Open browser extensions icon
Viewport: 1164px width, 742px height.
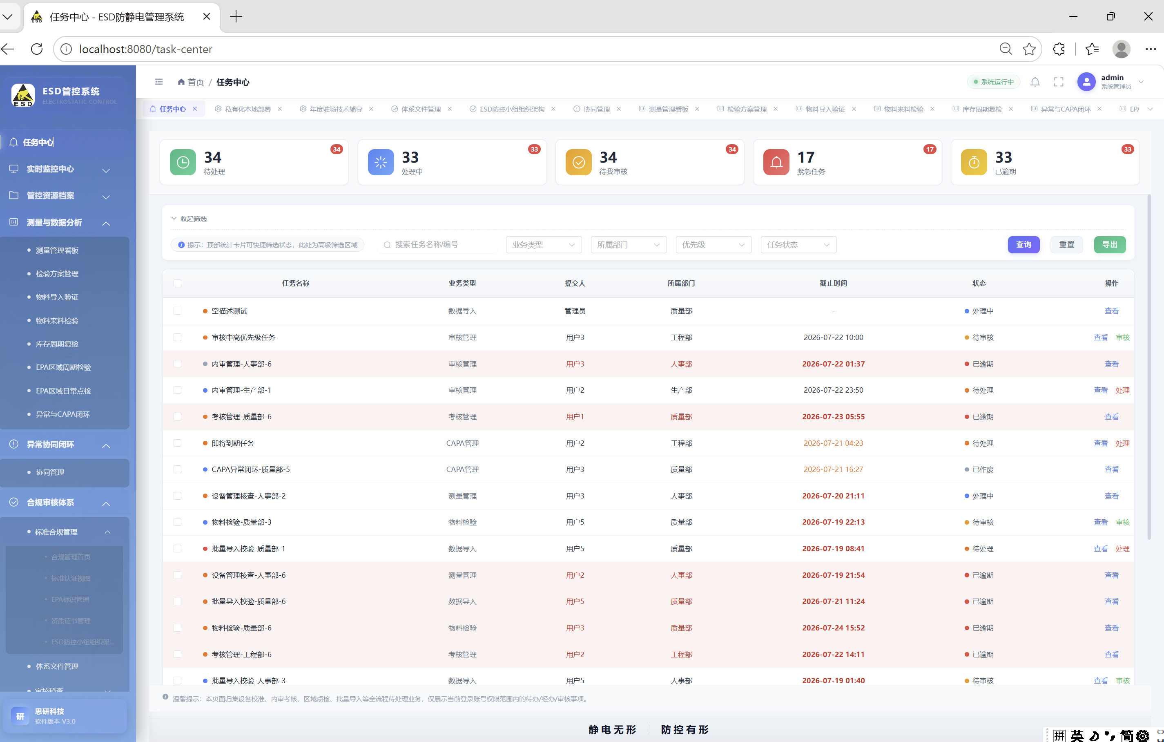pos(1059,49)
